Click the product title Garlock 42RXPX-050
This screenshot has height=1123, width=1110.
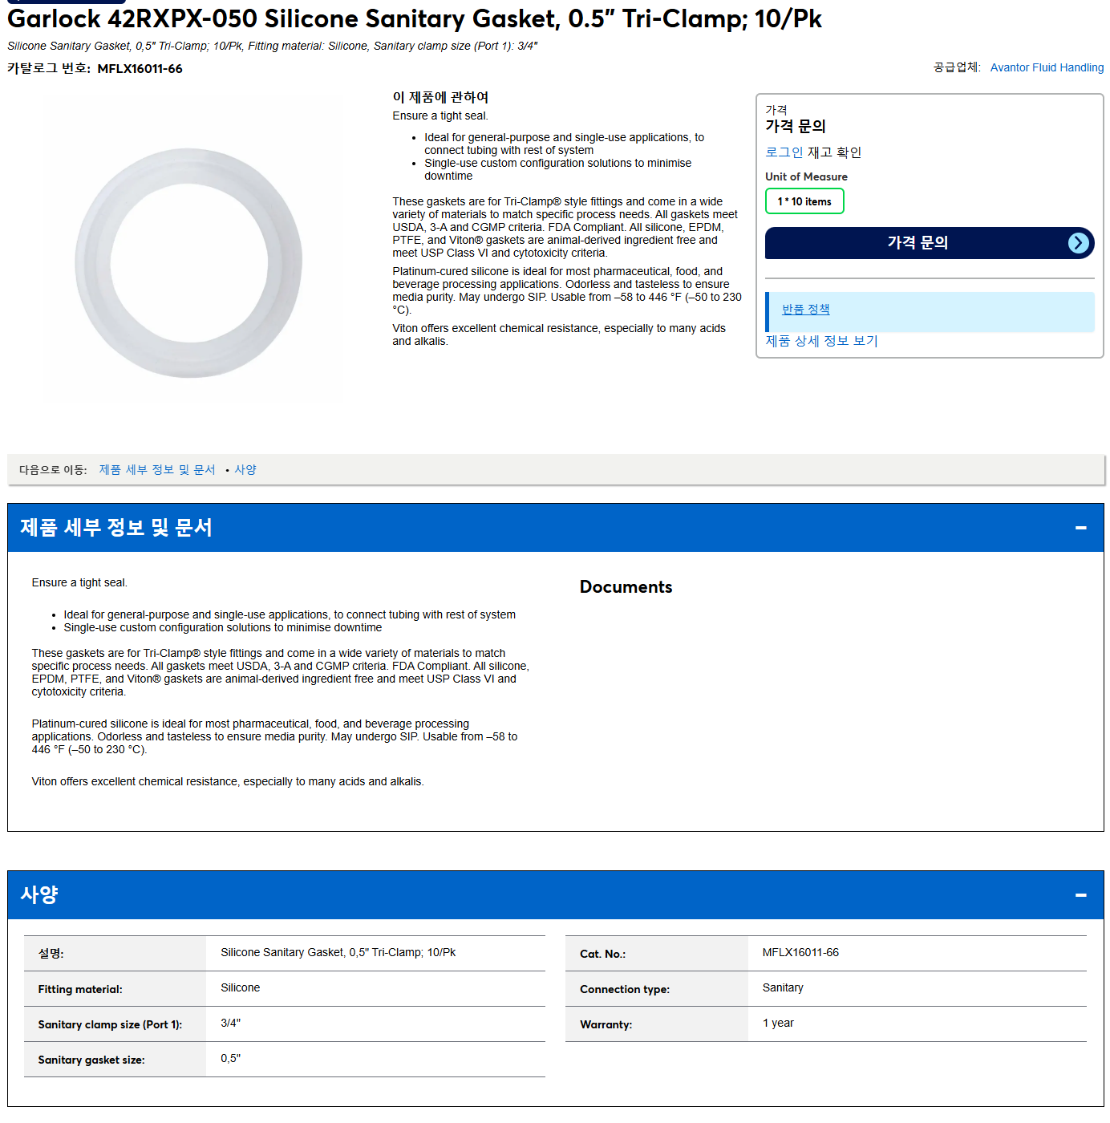[414, 18]
